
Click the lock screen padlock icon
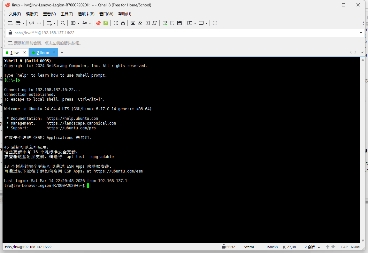tap(123, 23)
